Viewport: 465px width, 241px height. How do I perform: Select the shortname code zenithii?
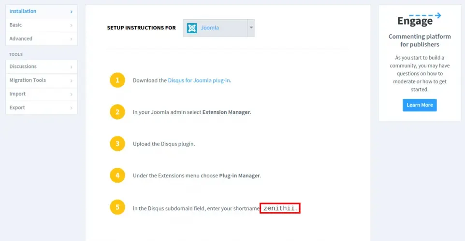280,208
